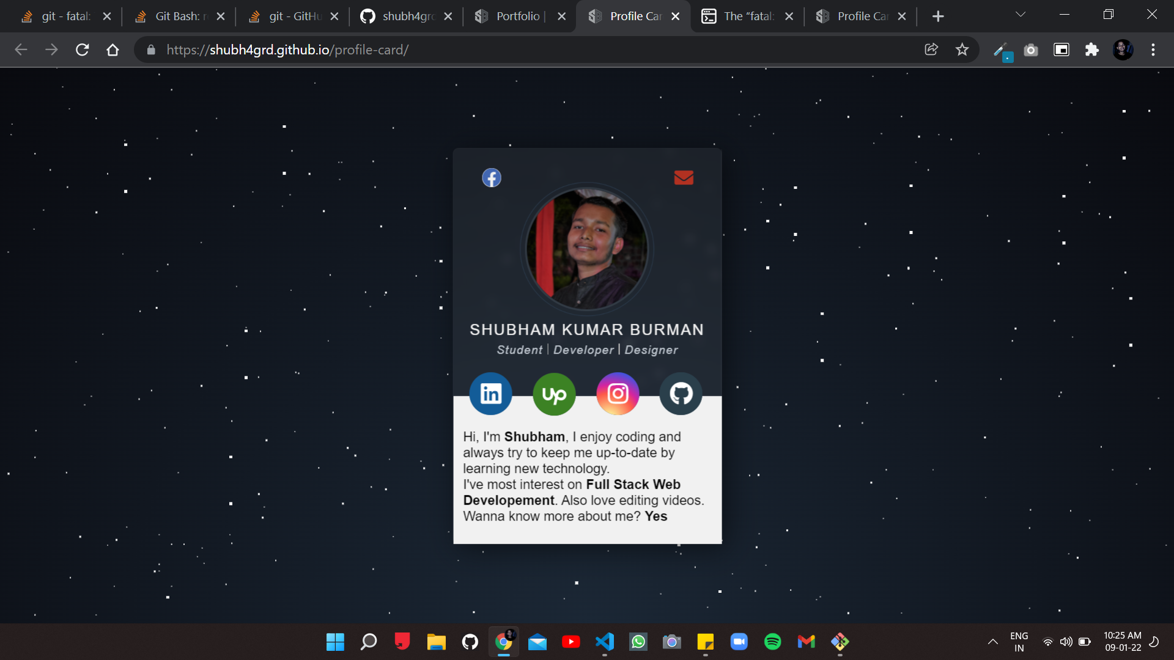Go back to the previous page
Viewport: 1174px width, 660px height.
(21, 50)
